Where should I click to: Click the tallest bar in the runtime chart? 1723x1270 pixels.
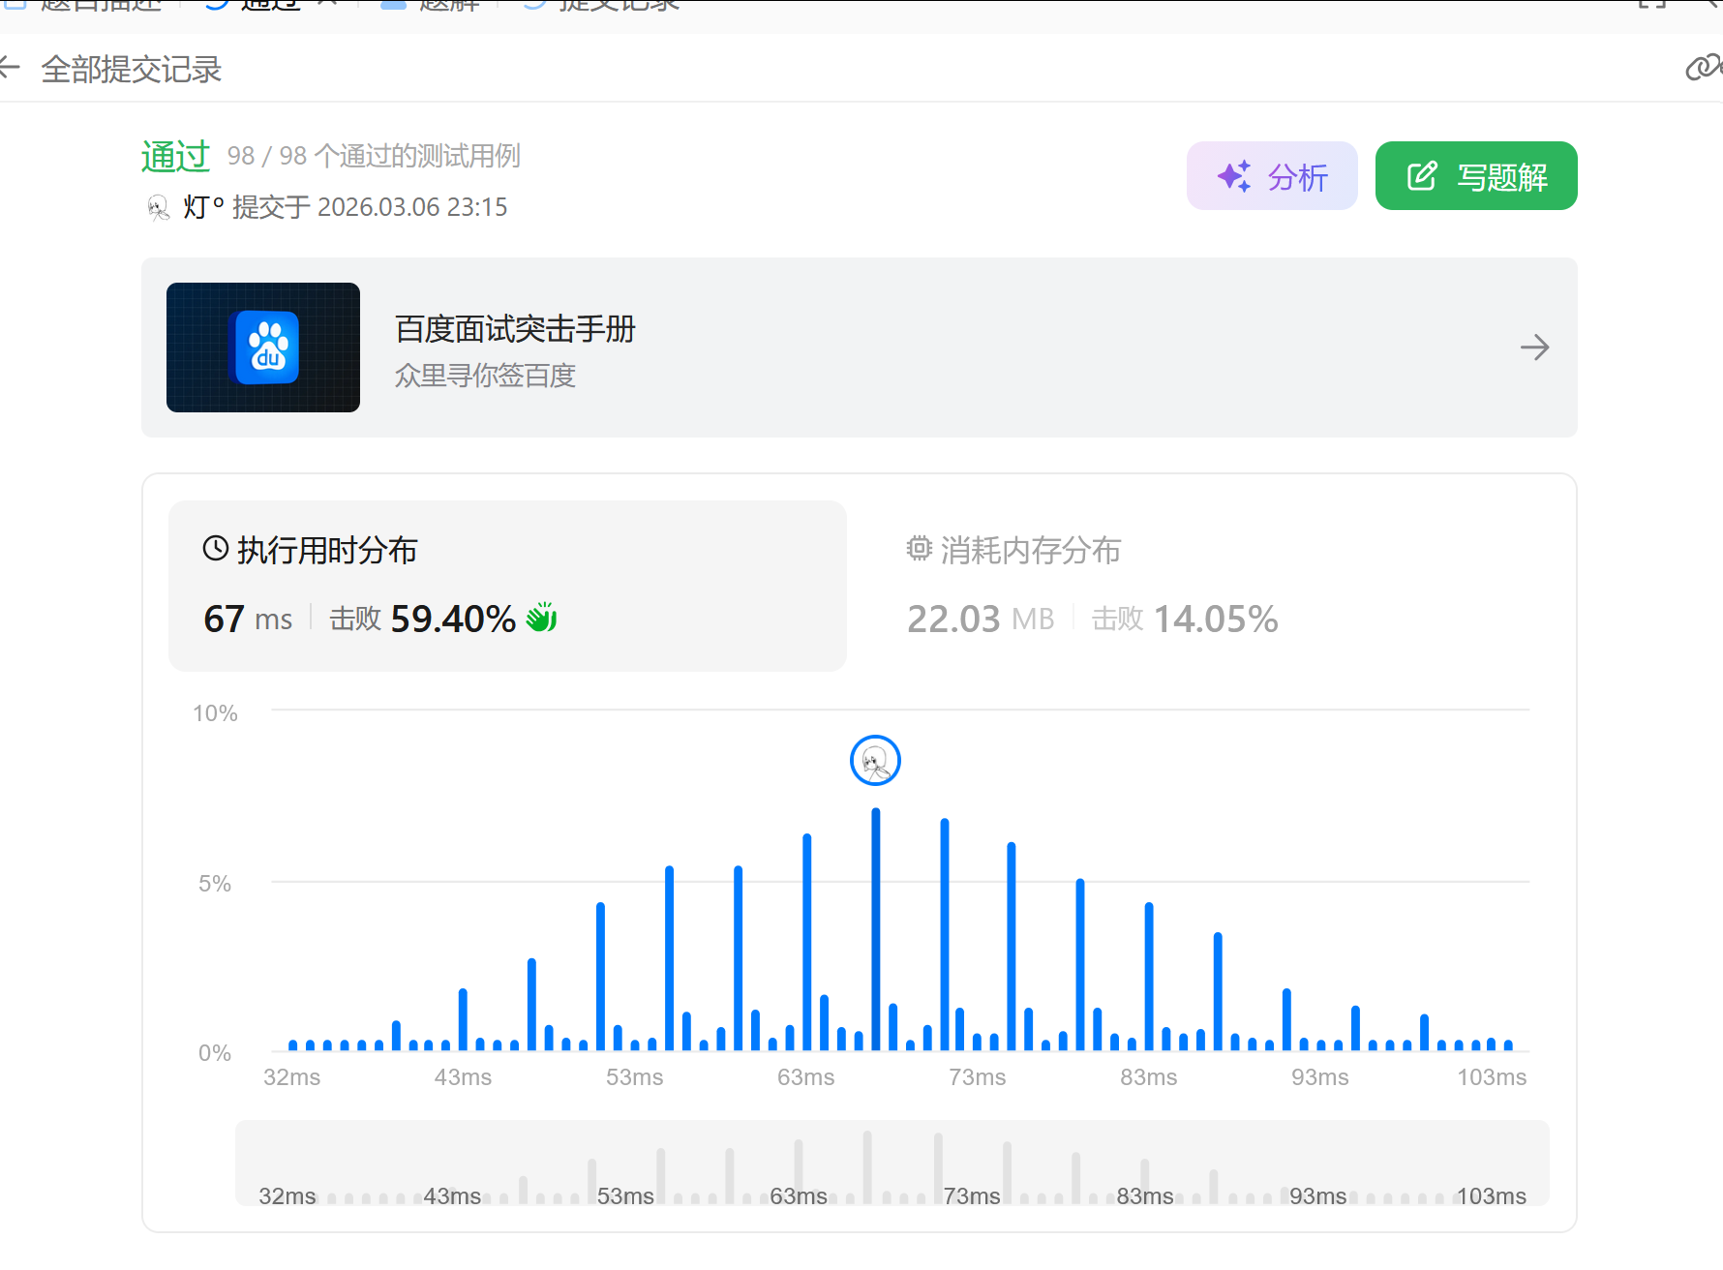coord(875,929)
